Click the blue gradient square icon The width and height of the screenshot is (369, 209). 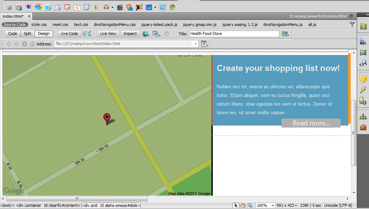click(149, 7)
